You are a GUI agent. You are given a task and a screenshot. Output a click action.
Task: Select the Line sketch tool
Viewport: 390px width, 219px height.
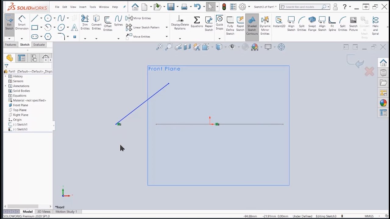point(34,18)
